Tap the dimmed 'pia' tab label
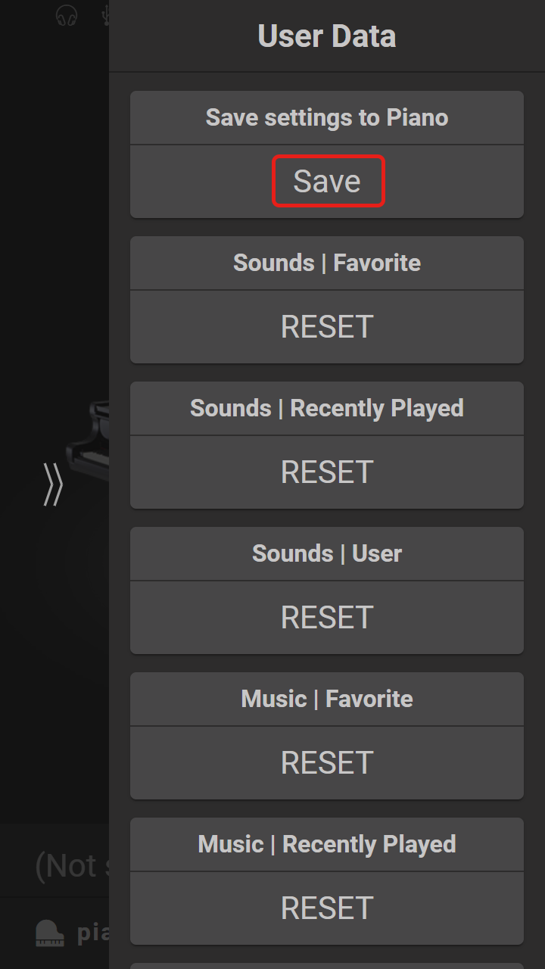Viewport: 545px width, 969px height. click(93, 933)
